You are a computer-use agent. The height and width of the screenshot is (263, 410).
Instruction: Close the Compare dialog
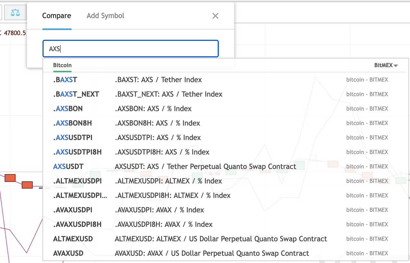215,16
